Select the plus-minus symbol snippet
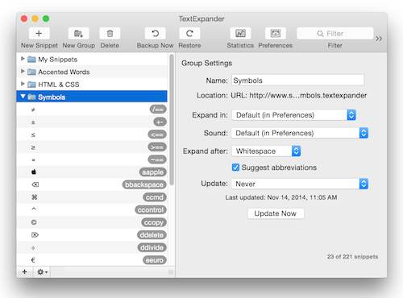403x298 pixels. click(33, 122)
